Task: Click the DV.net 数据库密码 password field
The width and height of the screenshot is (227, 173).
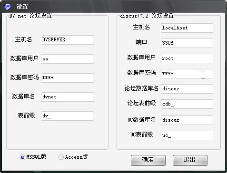Action: [x=67, y=78]
